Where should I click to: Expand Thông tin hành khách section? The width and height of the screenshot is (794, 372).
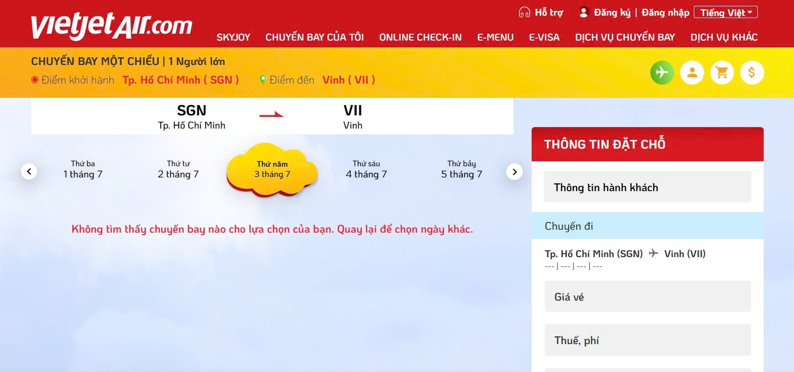[647, 187]
